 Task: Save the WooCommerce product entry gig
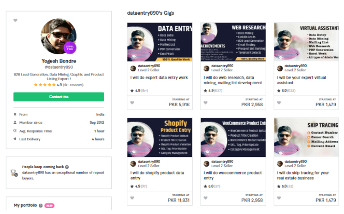[x=205, y=198]
